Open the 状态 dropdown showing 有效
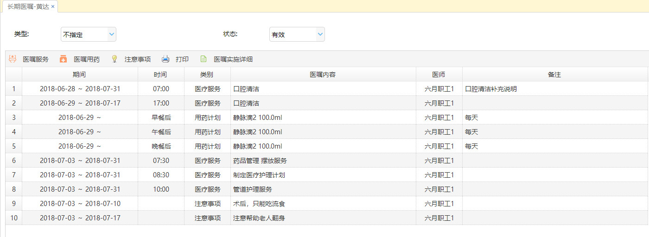 click(x=297, y=34)
